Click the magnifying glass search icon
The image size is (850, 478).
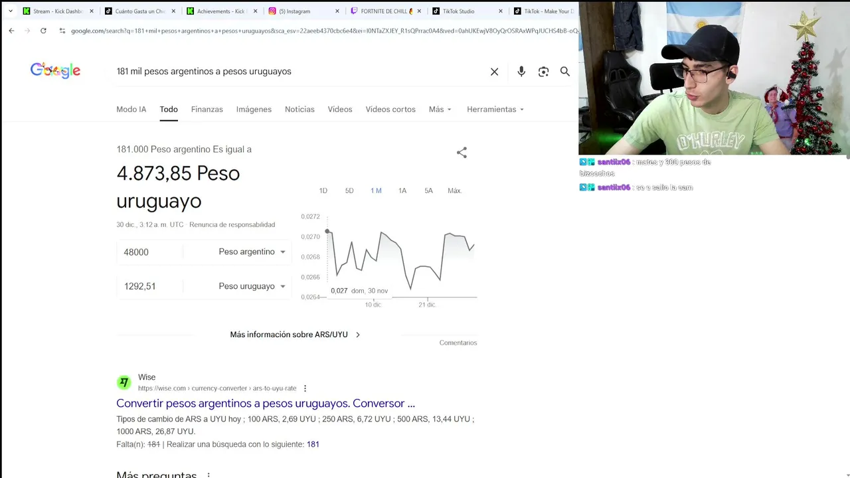(x=565, y=72)
